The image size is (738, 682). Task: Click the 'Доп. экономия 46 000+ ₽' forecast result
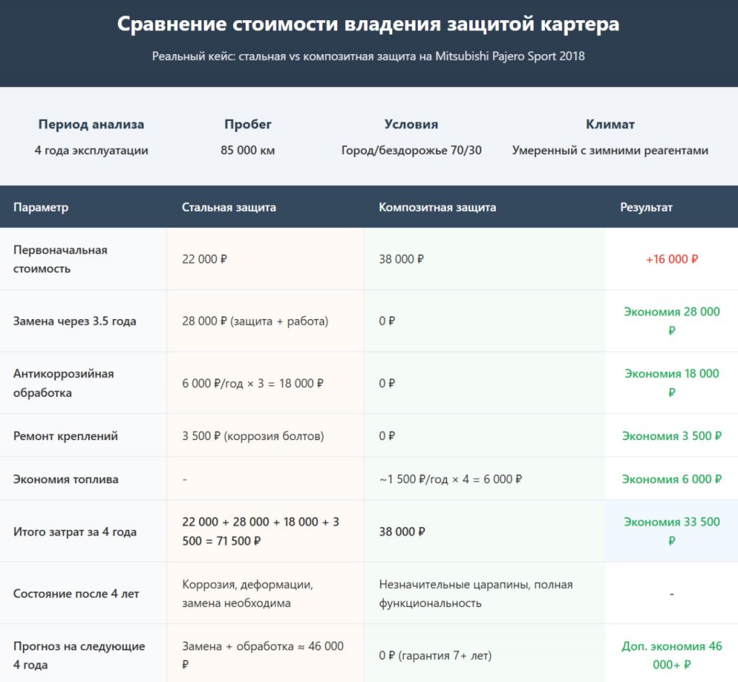point(671,655)
